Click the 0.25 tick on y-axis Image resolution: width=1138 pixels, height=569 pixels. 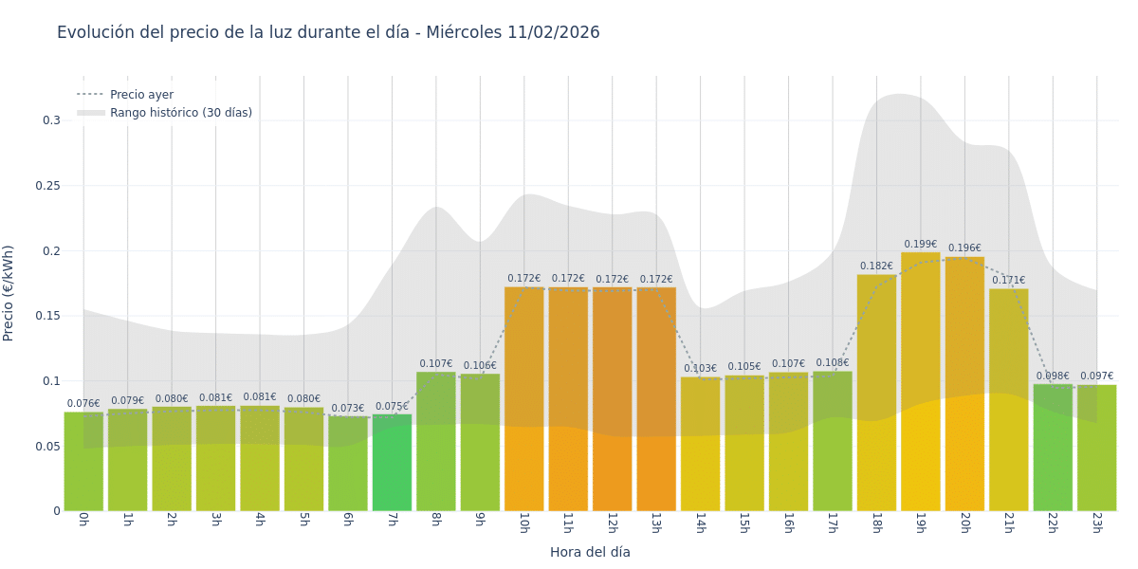click(x=47, y=186)
